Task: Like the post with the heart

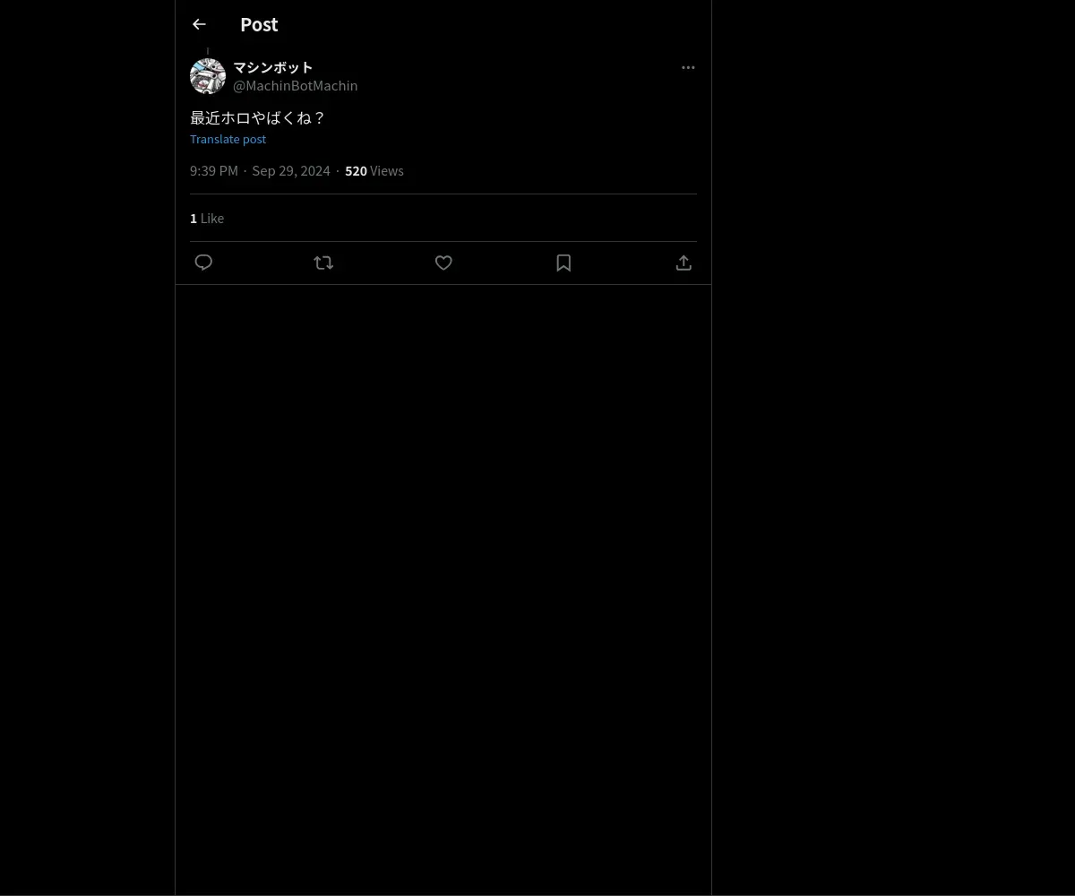Action: [x=443, y=263]
